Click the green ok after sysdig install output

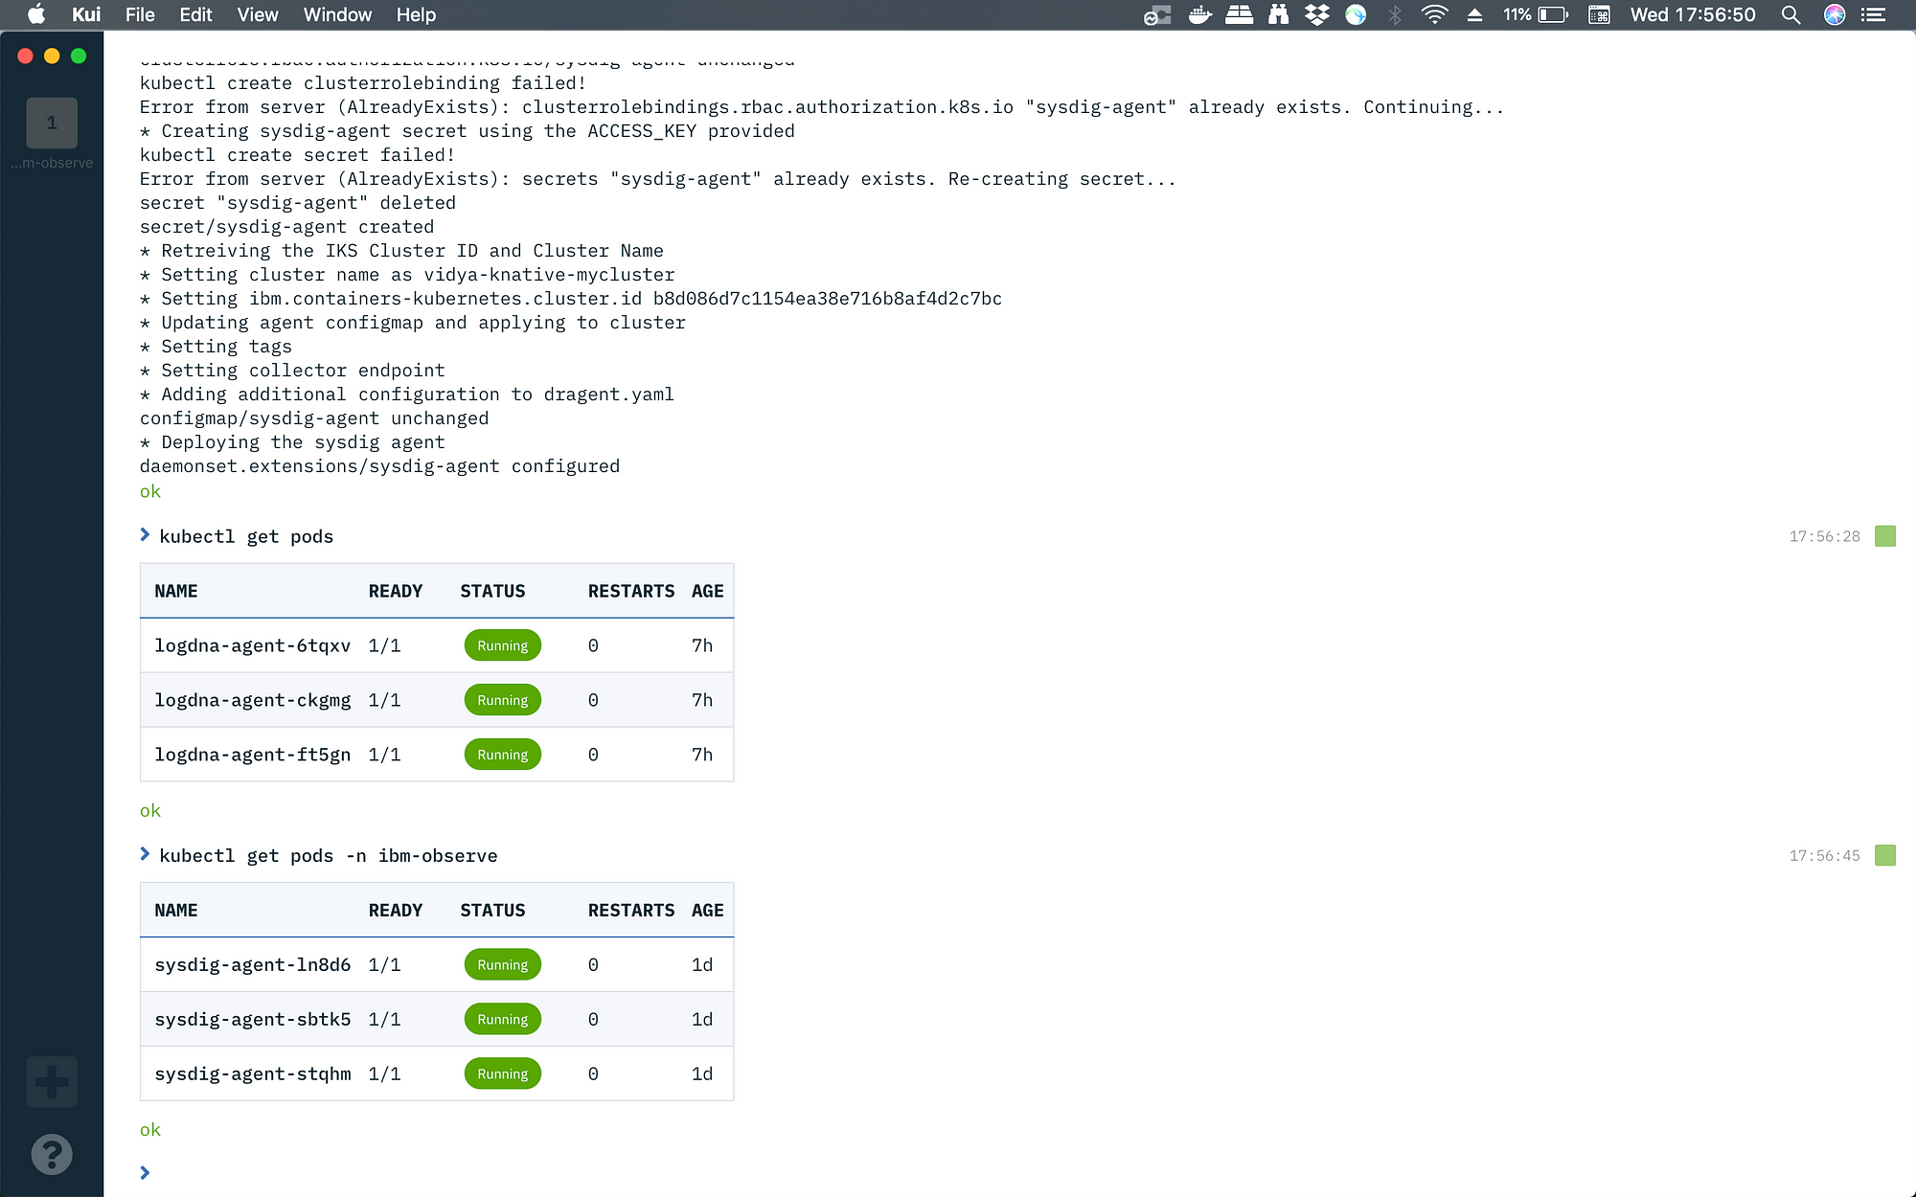click(150, 491)
